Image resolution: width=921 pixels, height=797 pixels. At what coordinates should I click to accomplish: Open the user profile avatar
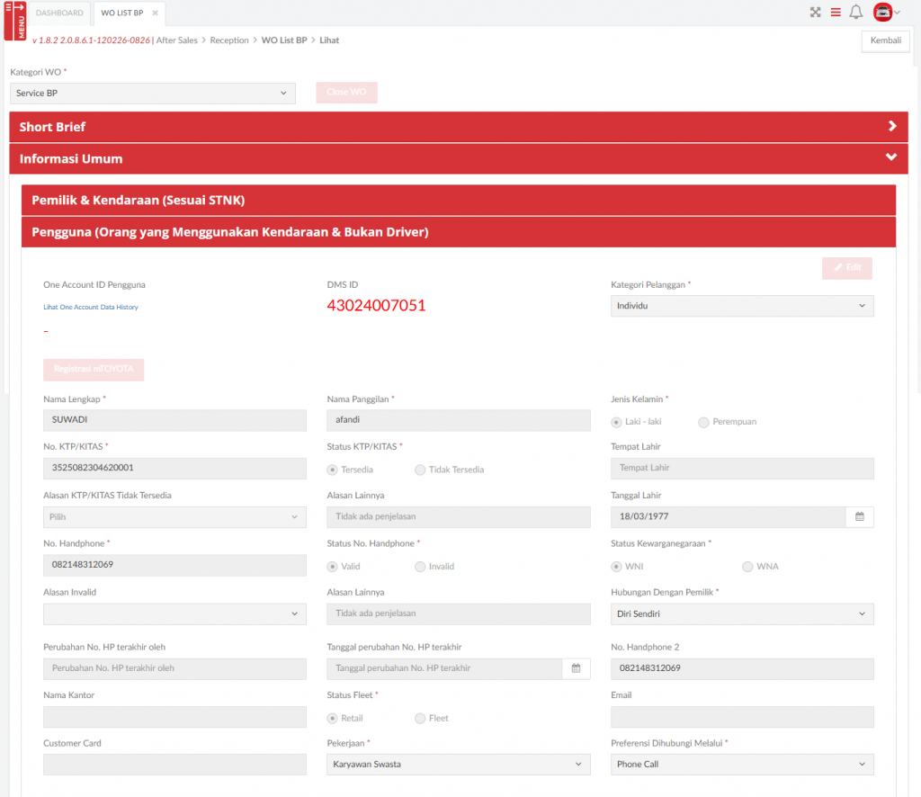[x=882, y=13]
